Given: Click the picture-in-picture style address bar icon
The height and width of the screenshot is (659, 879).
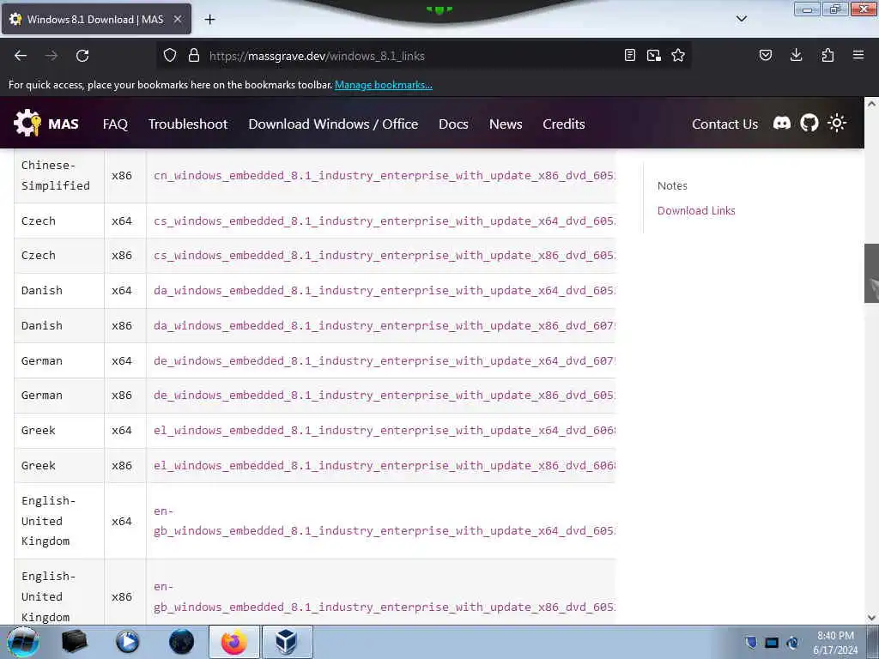Looking at the screenshot, I should (653, 56).
